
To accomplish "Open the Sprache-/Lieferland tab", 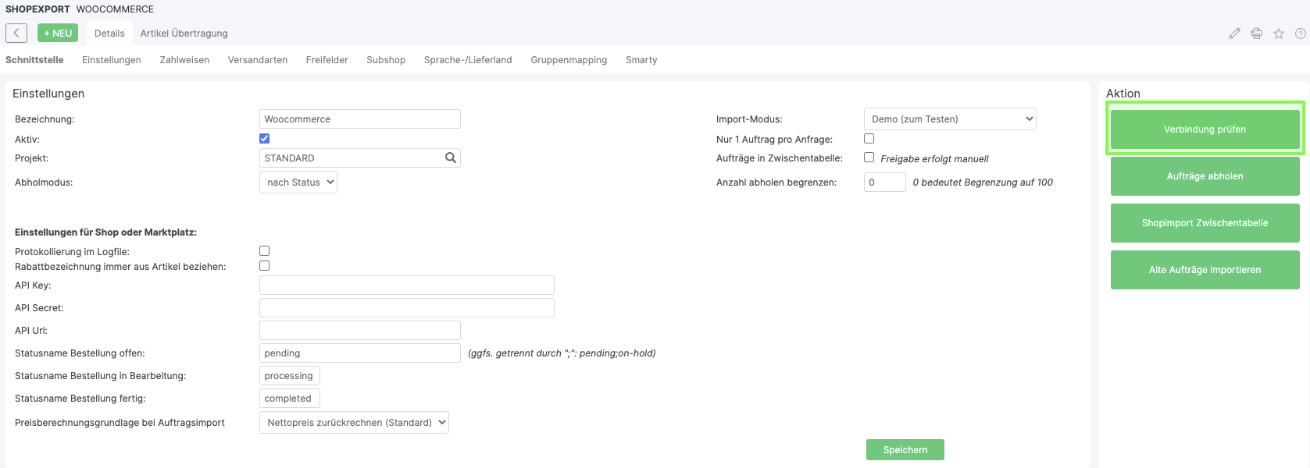I will [468, 59].
